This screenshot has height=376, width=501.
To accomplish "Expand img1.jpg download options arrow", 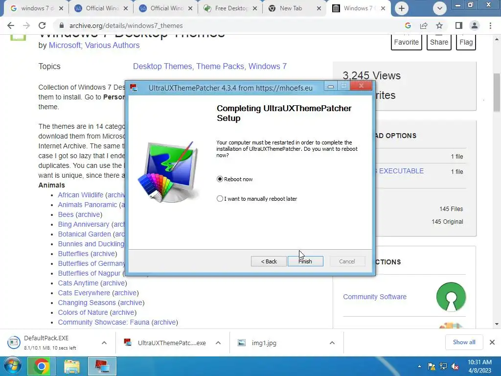I will 332,343.
